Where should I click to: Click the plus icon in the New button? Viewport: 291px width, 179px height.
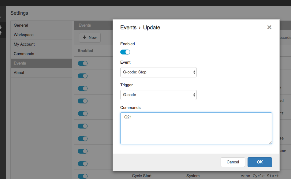(85, 38)
